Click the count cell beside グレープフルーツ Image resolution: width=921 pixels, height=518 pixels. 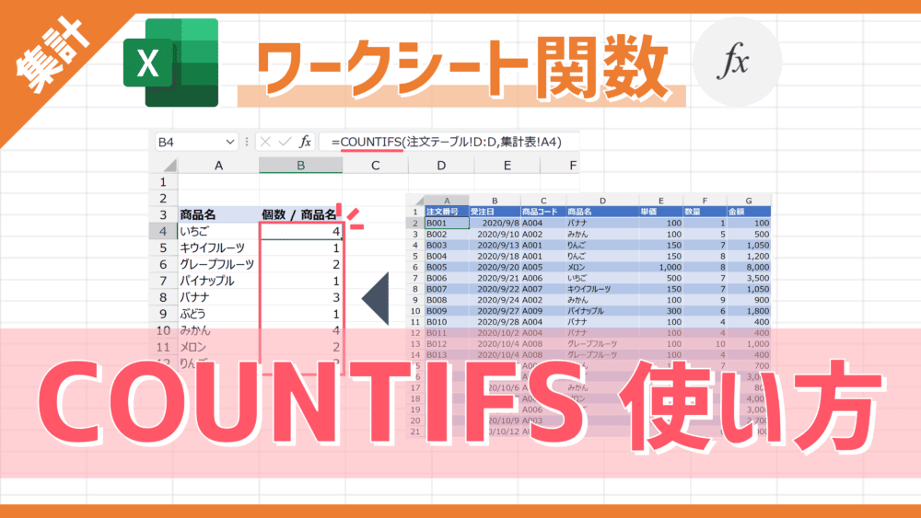(x=301, y=265)
